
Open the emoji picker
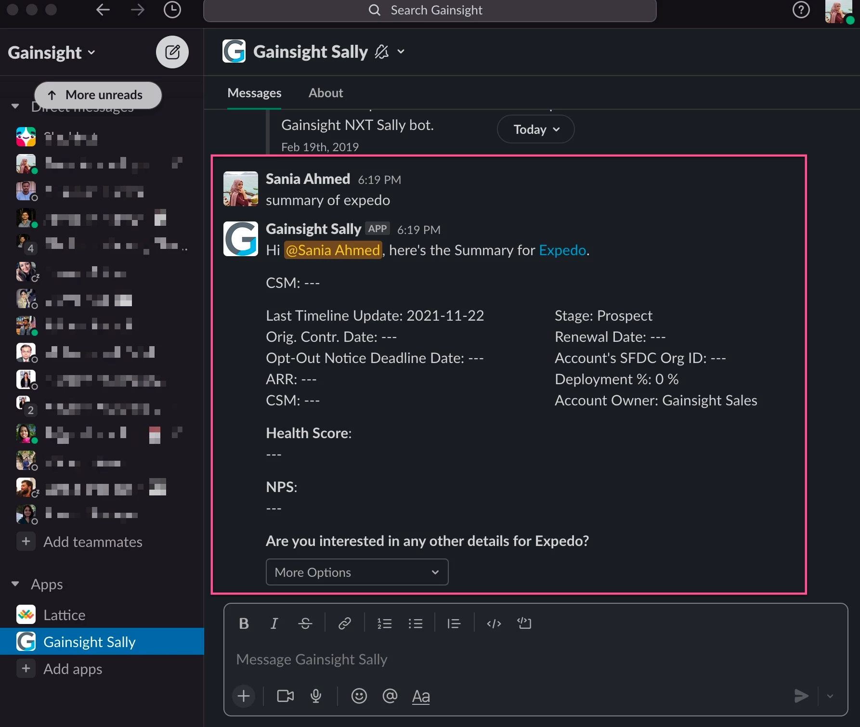359,696
